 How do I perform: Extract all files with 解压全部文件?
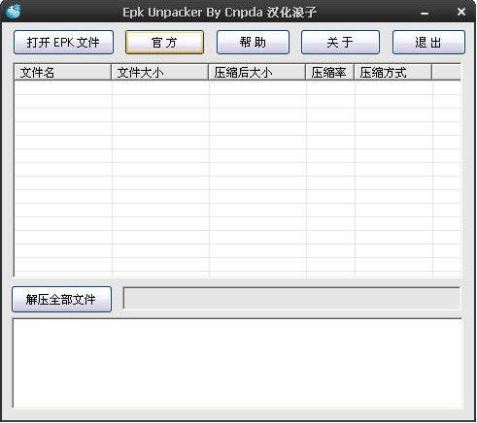tap(61, 299)
